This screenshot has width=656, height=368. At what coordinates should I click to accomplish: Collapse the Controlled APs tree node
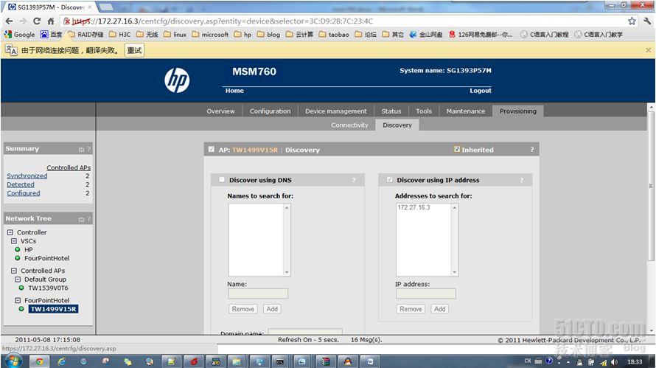coord(14,271)
